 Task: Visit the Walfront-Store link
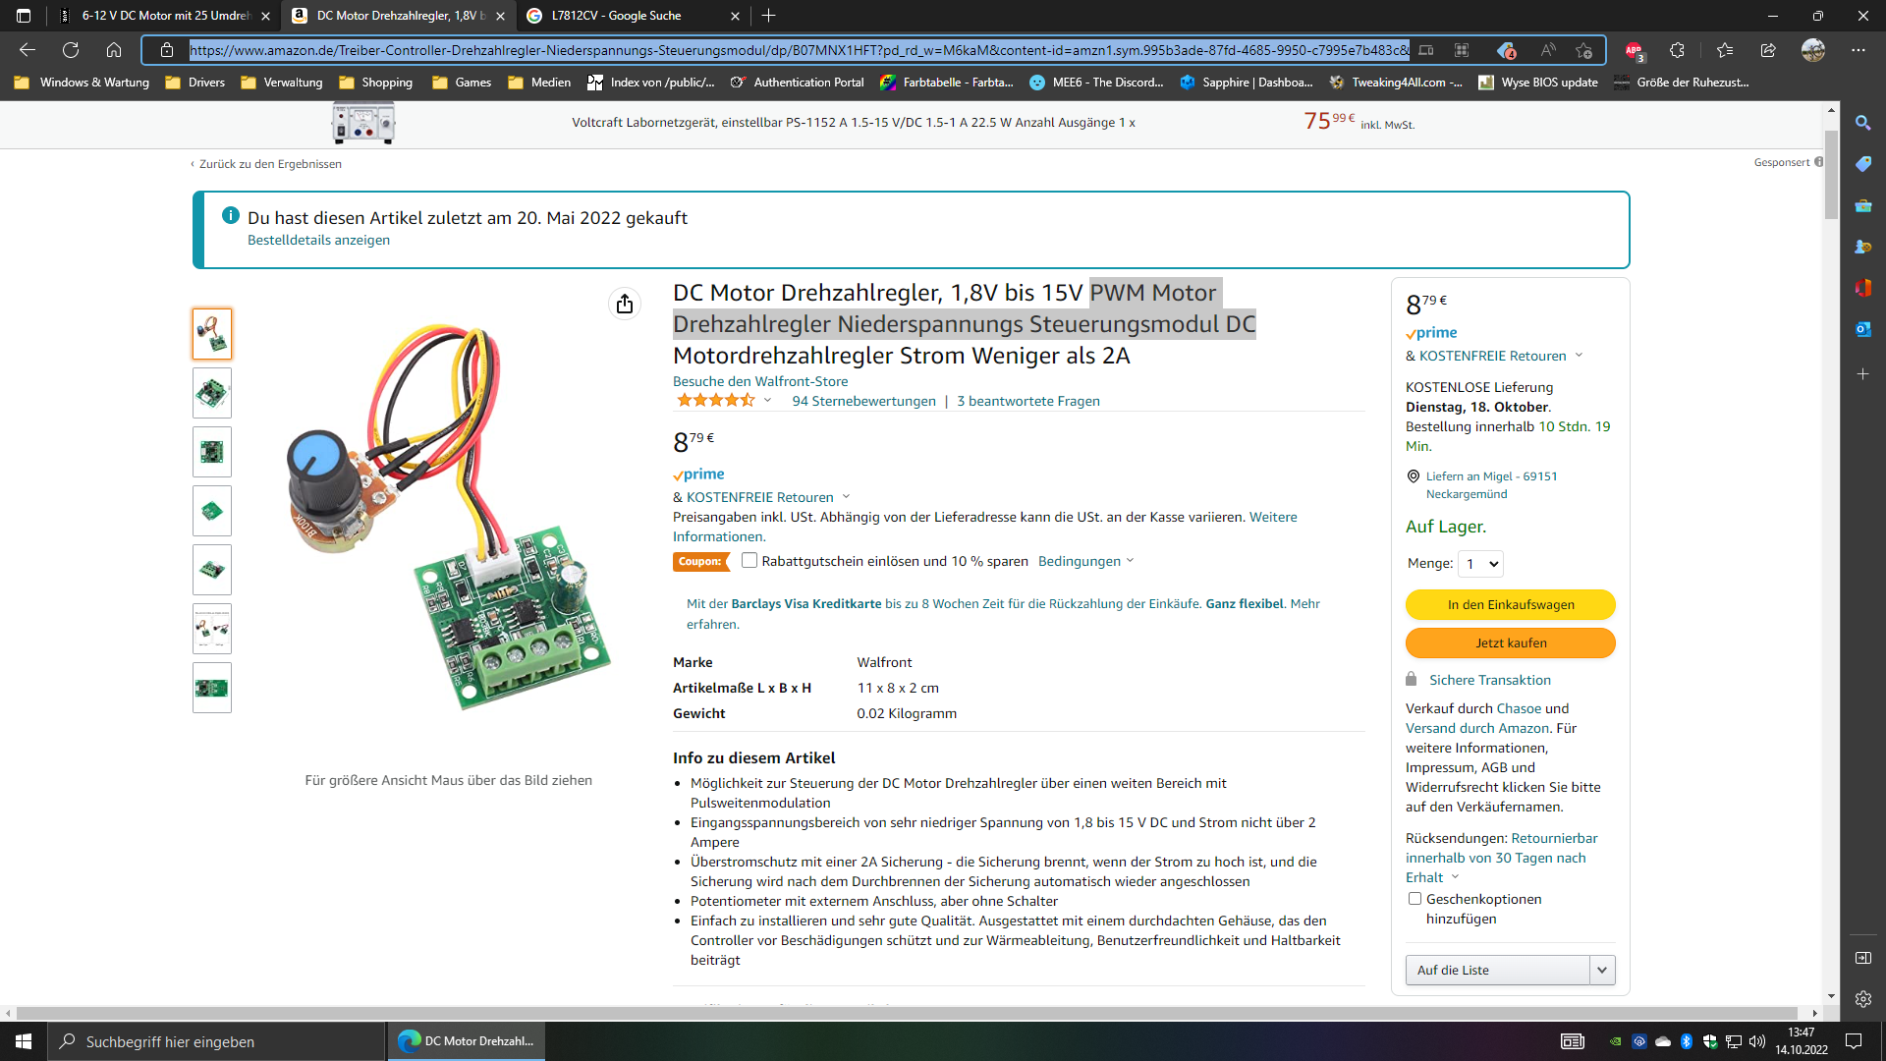pos(760,381)
